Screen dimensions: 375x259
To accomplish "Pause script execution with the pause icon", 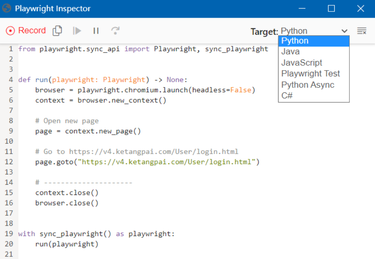I will click(x=96, y=31).
